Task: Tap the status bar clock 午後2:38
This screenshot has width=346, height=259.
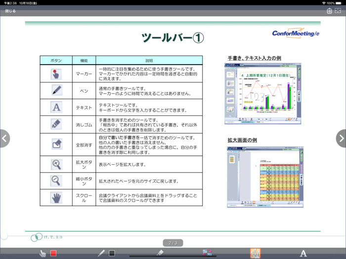Action: 10,3
